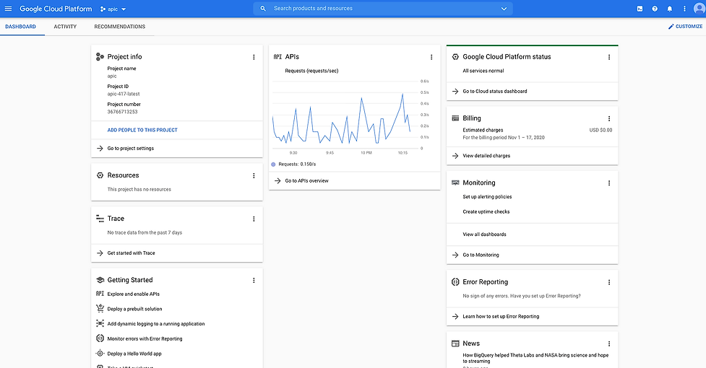Click the Resources card icon

pyautogui.click(x=100, y=175)
